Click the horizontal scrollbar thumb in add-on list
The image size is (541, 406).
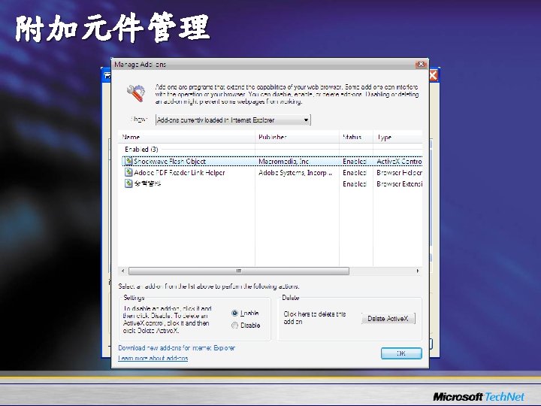coord(239,271)
